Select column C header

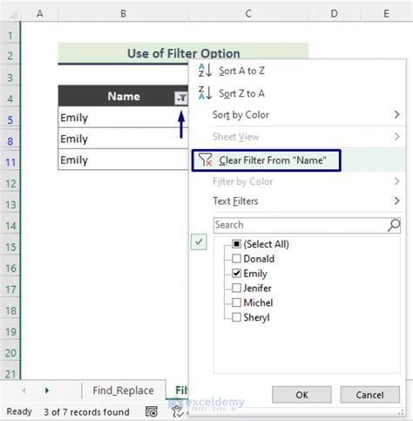[x=248, y=13]
